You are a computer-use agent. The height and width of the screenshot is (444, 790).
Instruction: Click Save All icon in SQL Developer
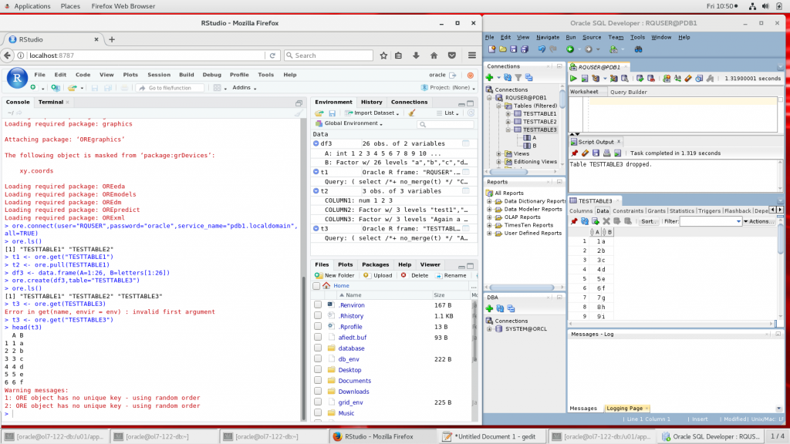point(525,49)
